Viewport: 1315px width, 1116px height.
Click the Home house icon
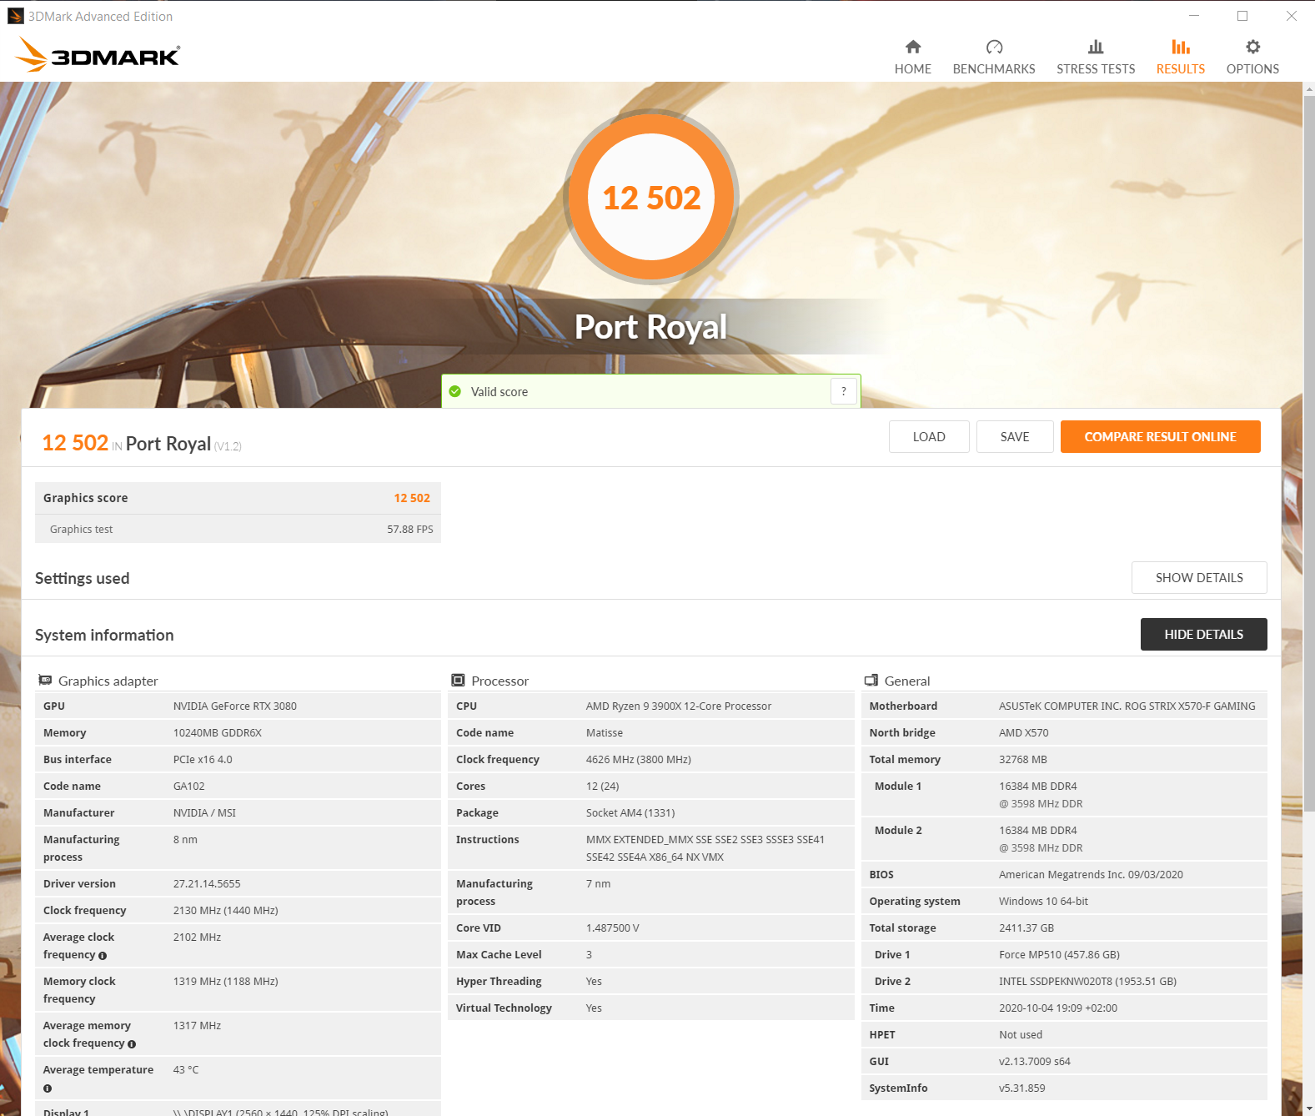(x=913, y=47)
